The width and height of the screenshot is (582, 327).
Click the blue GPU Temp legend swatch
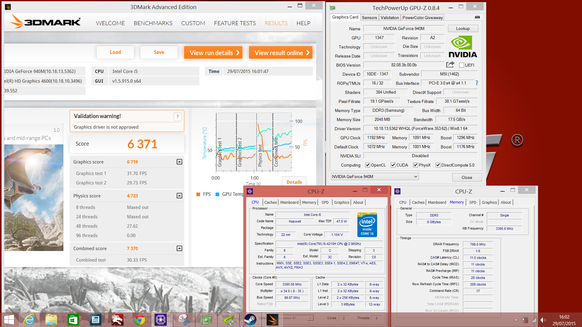pyautogui.click(x=217, y=194)
